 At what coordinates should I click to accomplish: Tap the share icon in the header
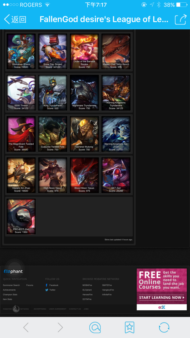tap(180, 19)
